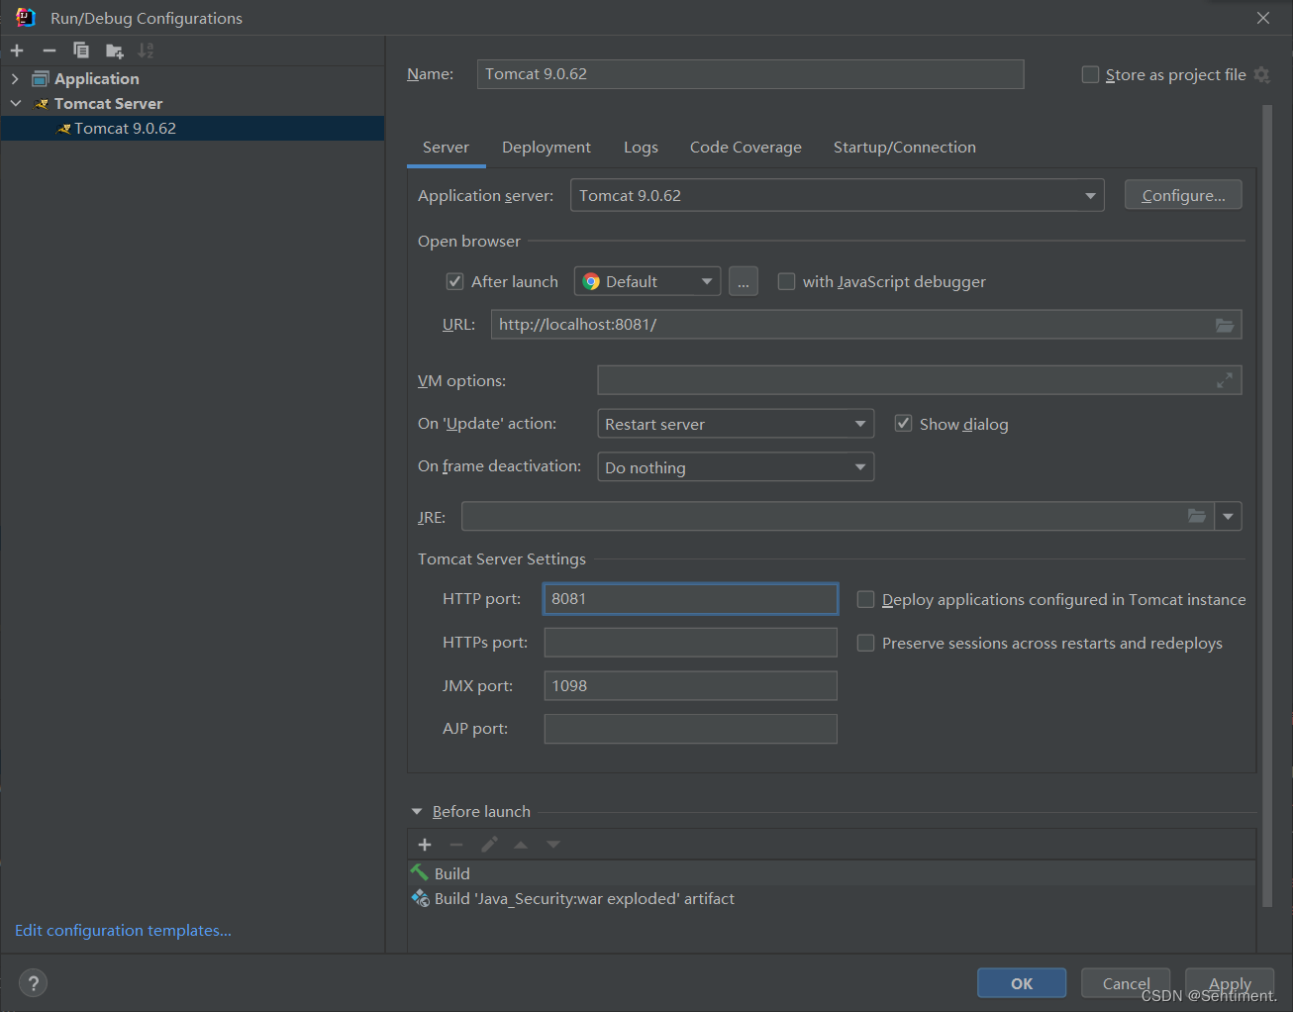Click into the HTTP port field

click(x=691, y=599)
